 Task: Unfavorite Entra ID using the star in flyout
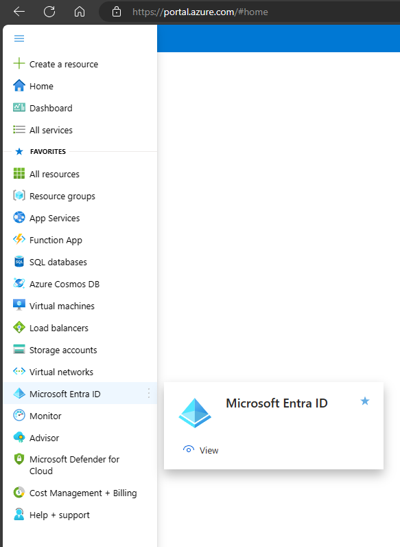click(365, 401)
